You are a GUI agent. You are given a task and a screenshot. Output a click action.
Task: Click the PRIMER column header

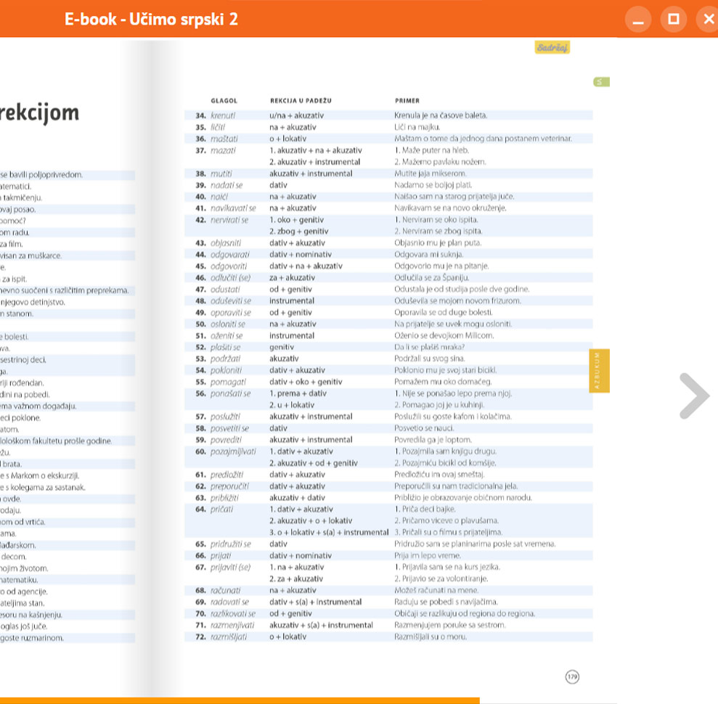[x=407, y=101]
